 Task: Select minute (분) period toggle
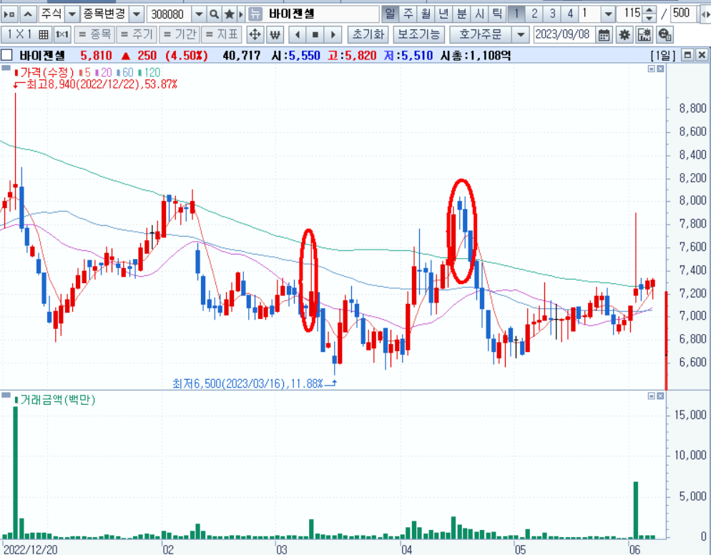(461, 14)
